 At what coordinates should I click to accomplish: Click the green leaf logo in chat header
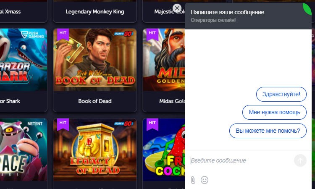[307, 9]
